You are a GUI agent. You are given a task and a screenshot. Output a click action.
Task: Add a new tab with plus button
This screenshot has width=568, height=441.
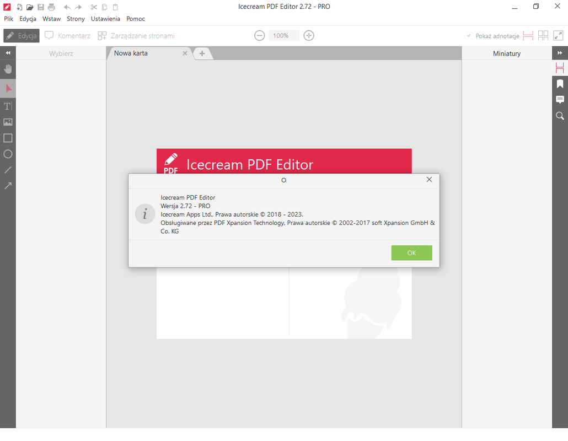click(202, 53)
